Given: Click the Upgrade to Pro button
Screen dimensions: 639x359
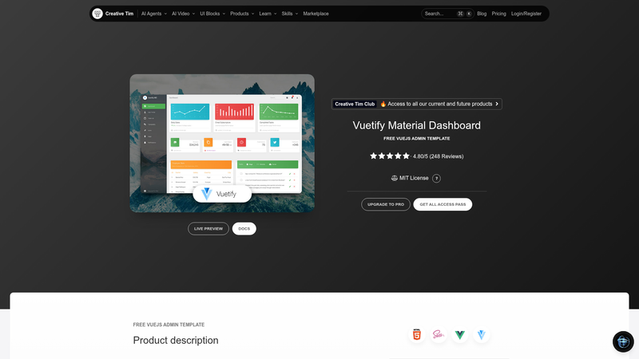Looking at the screenshot, I should [386, 204].
